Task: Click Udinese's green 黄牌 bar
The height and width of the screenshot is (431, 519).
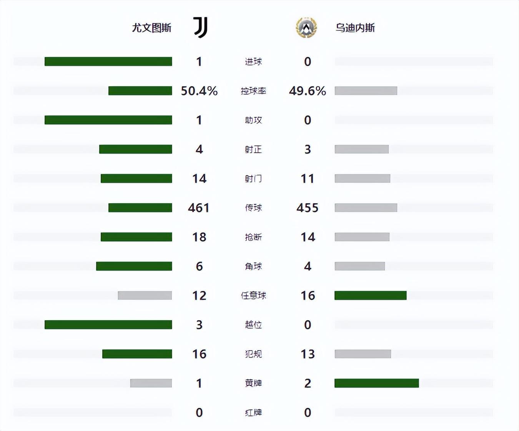Action: click(376, 383)
